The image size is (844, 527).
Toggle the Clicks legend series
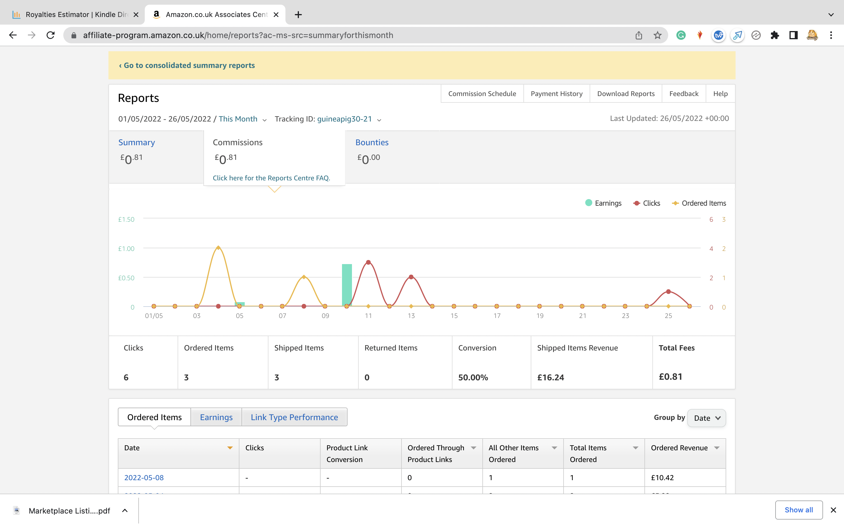tap(647, 203)
